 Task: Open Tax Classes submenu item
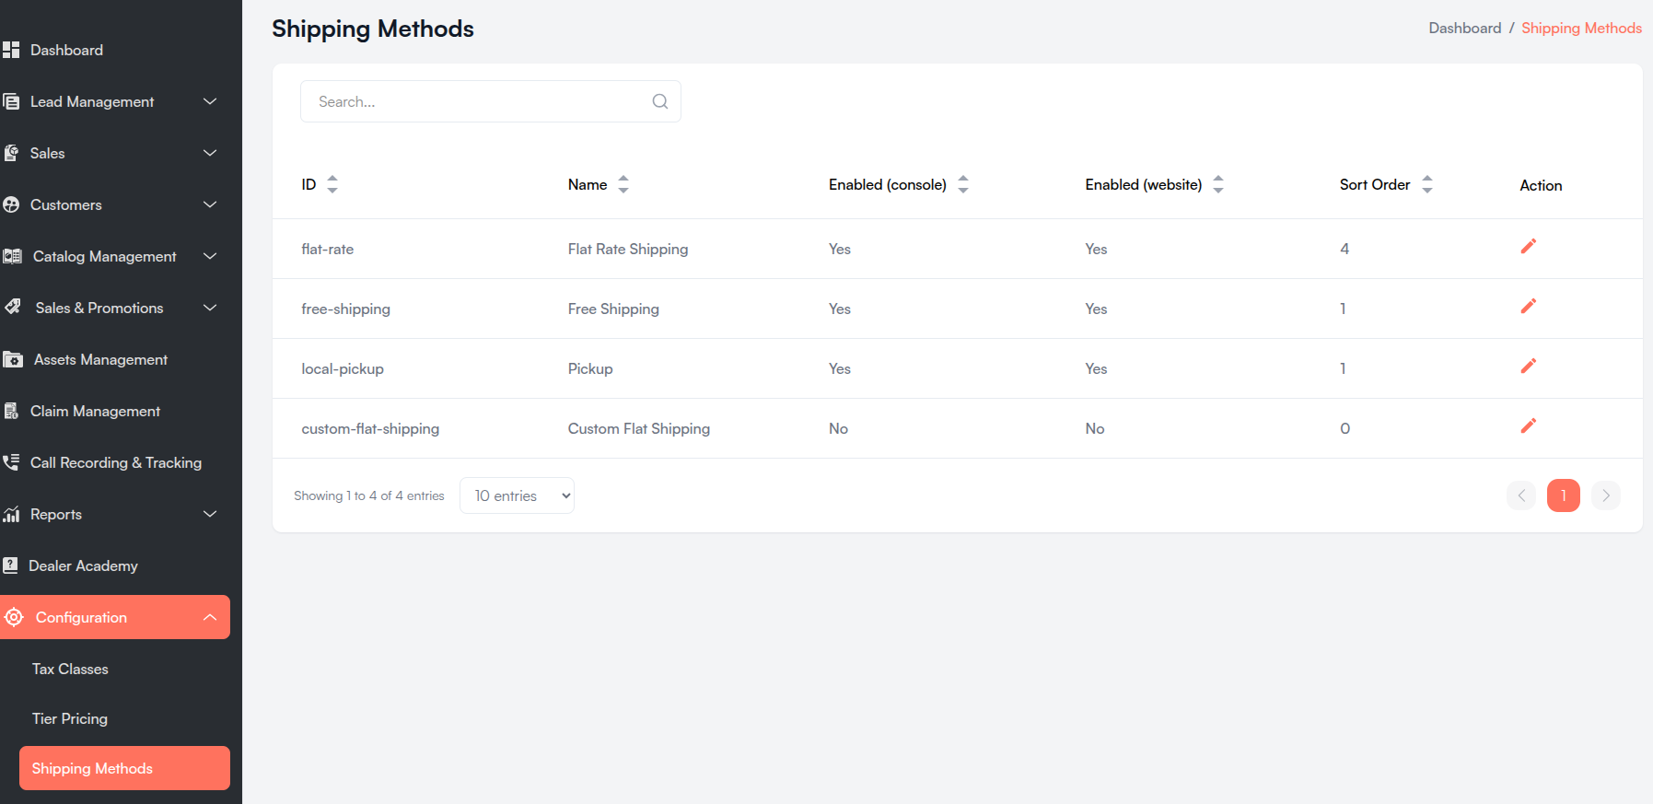click(x=70, y=669)
